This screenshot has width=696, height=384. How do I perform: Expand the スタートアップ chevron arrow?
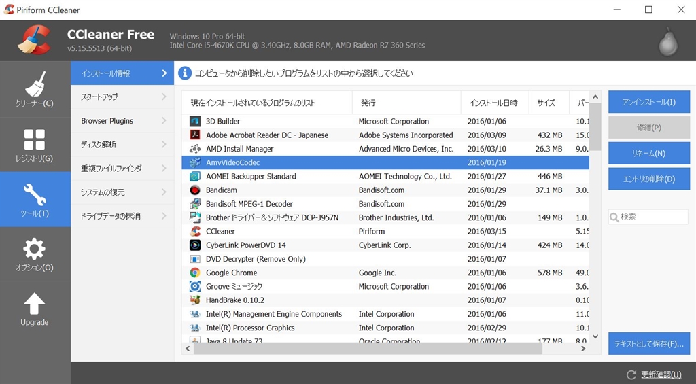coord(164,97)
